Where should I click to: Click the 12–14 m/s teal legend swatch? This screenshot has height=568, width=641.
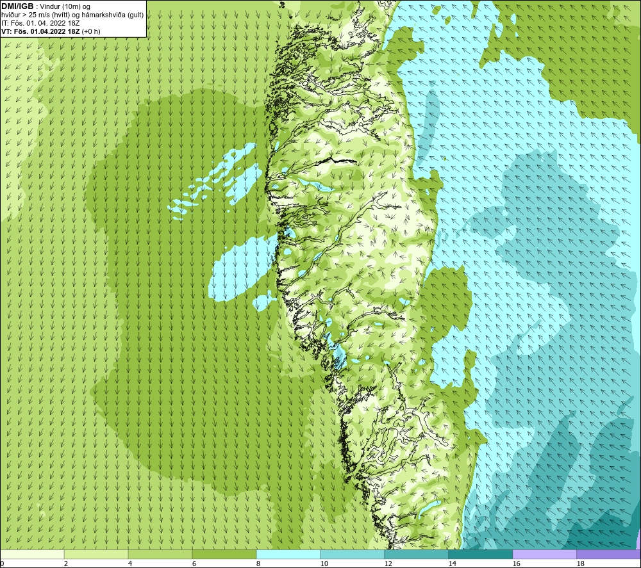(x=416, y=554)
